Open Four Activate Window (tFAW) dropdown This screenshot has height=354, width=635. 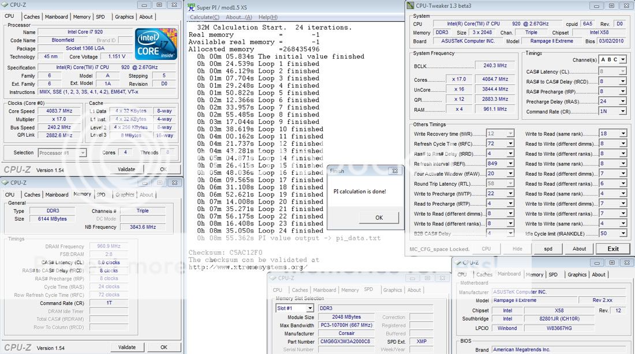click(510, 174)
